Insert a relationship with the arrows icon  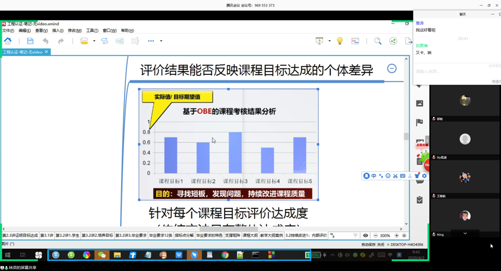click(105, 41)
